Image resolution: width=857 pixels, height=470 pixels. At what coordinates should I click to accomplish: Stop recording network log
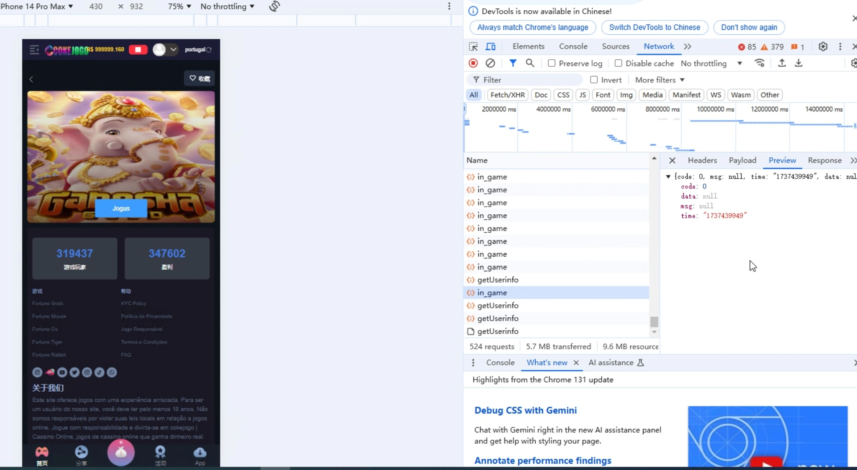click(x=473, y=63)
